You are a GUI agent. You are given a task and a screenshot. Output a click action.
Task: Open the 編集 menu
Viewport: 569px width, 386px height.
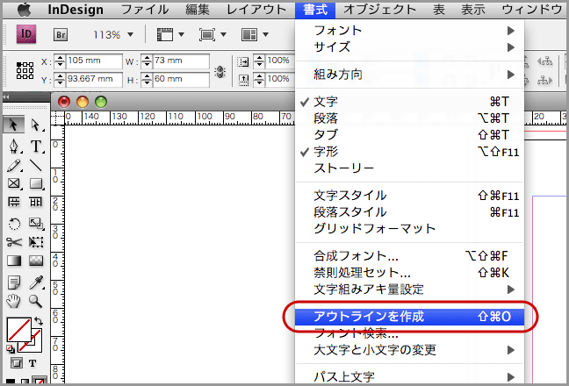(198, 10)
